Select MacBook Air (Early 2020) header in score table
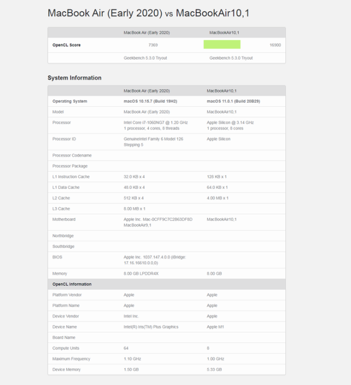 click(x=147, y=33)
